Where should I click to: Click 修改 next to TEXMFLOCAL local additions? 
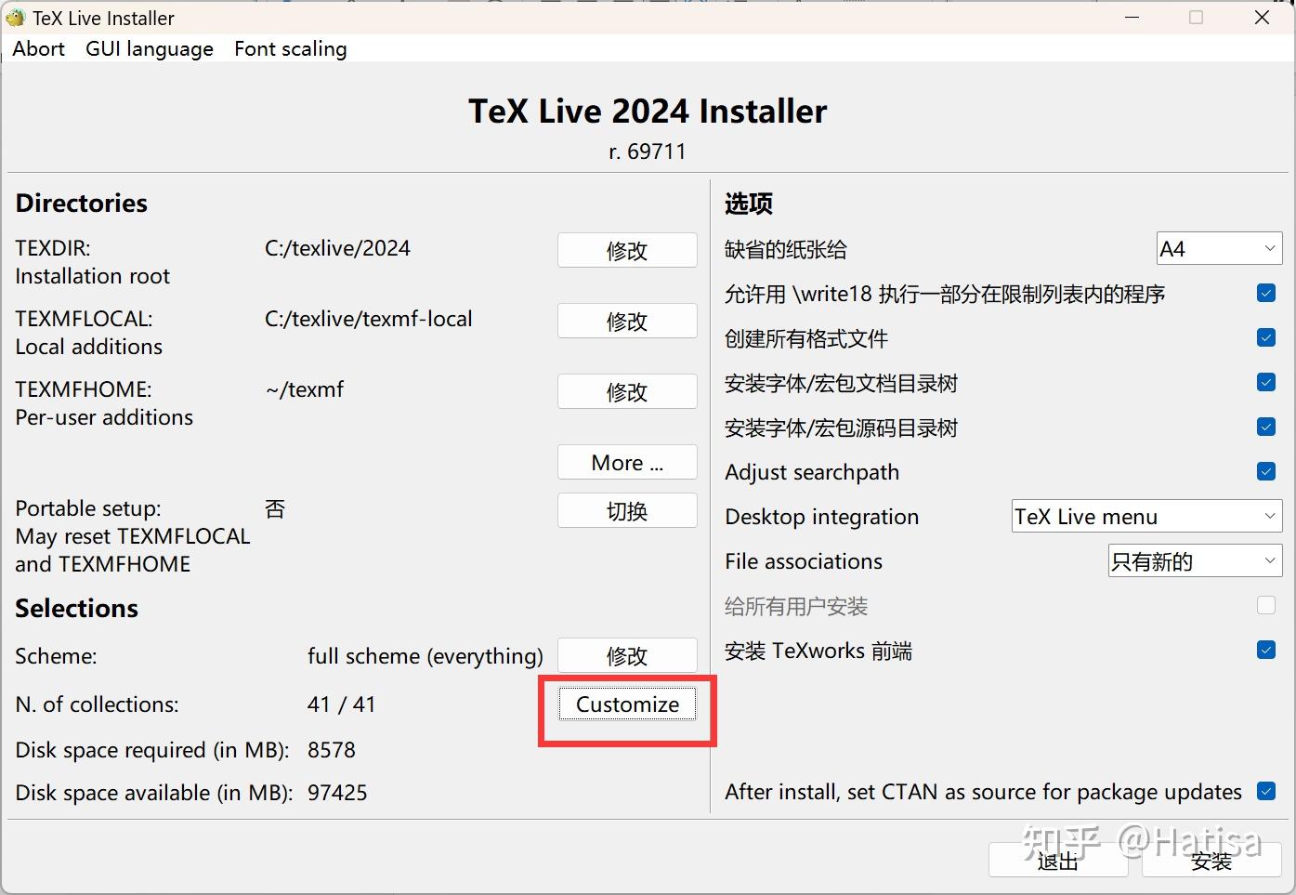[x=627, y=320]
